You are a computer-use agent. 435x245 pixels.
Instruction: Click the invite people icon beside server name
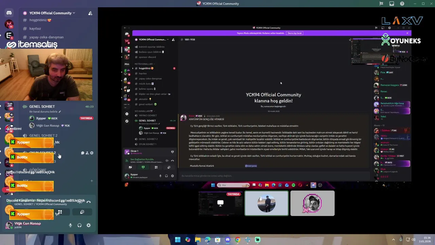pyautogui.click(x=90, y=13)
